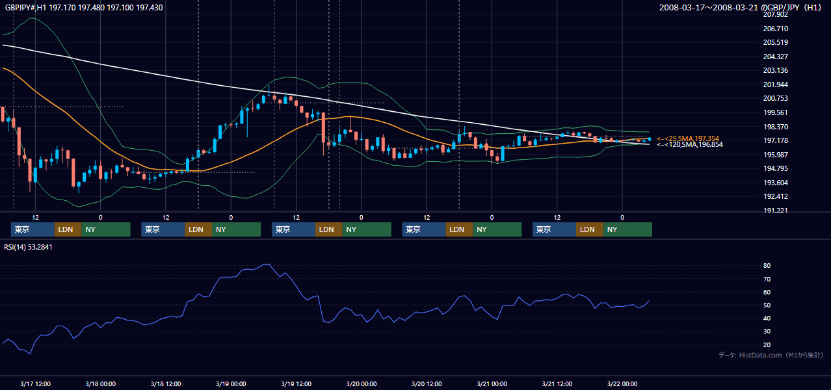Select the 120 SMA 196.854 label

point(689,144)
